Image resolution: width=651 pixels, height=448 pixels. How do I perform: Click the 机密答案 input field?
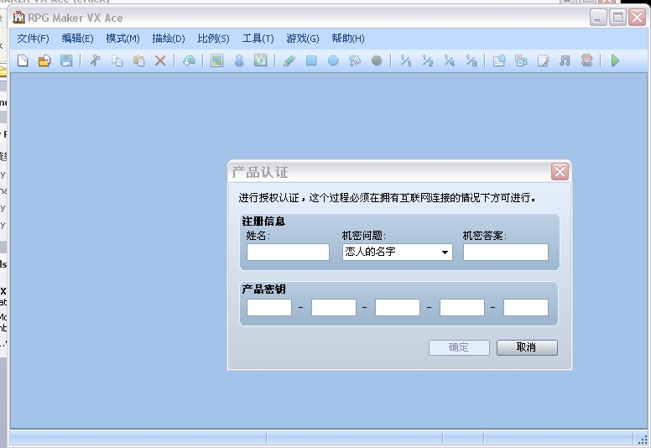[x=506, y=252]
